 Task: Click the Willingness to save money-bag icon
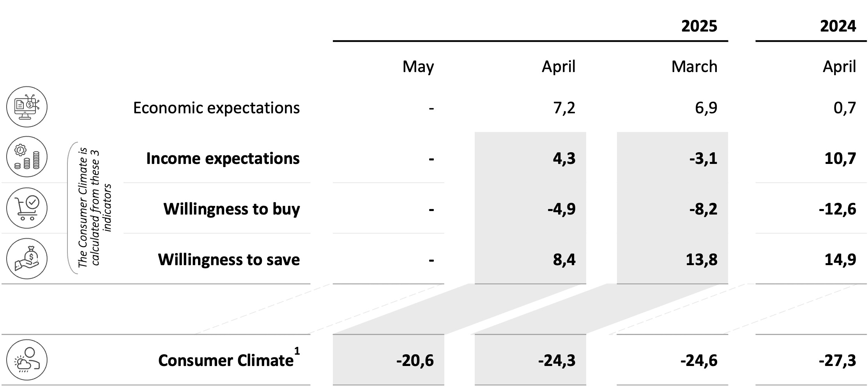pyautogui.click(x=27, y=259)
